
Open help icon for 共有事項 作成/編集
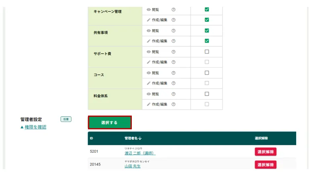tap(174, 41)
